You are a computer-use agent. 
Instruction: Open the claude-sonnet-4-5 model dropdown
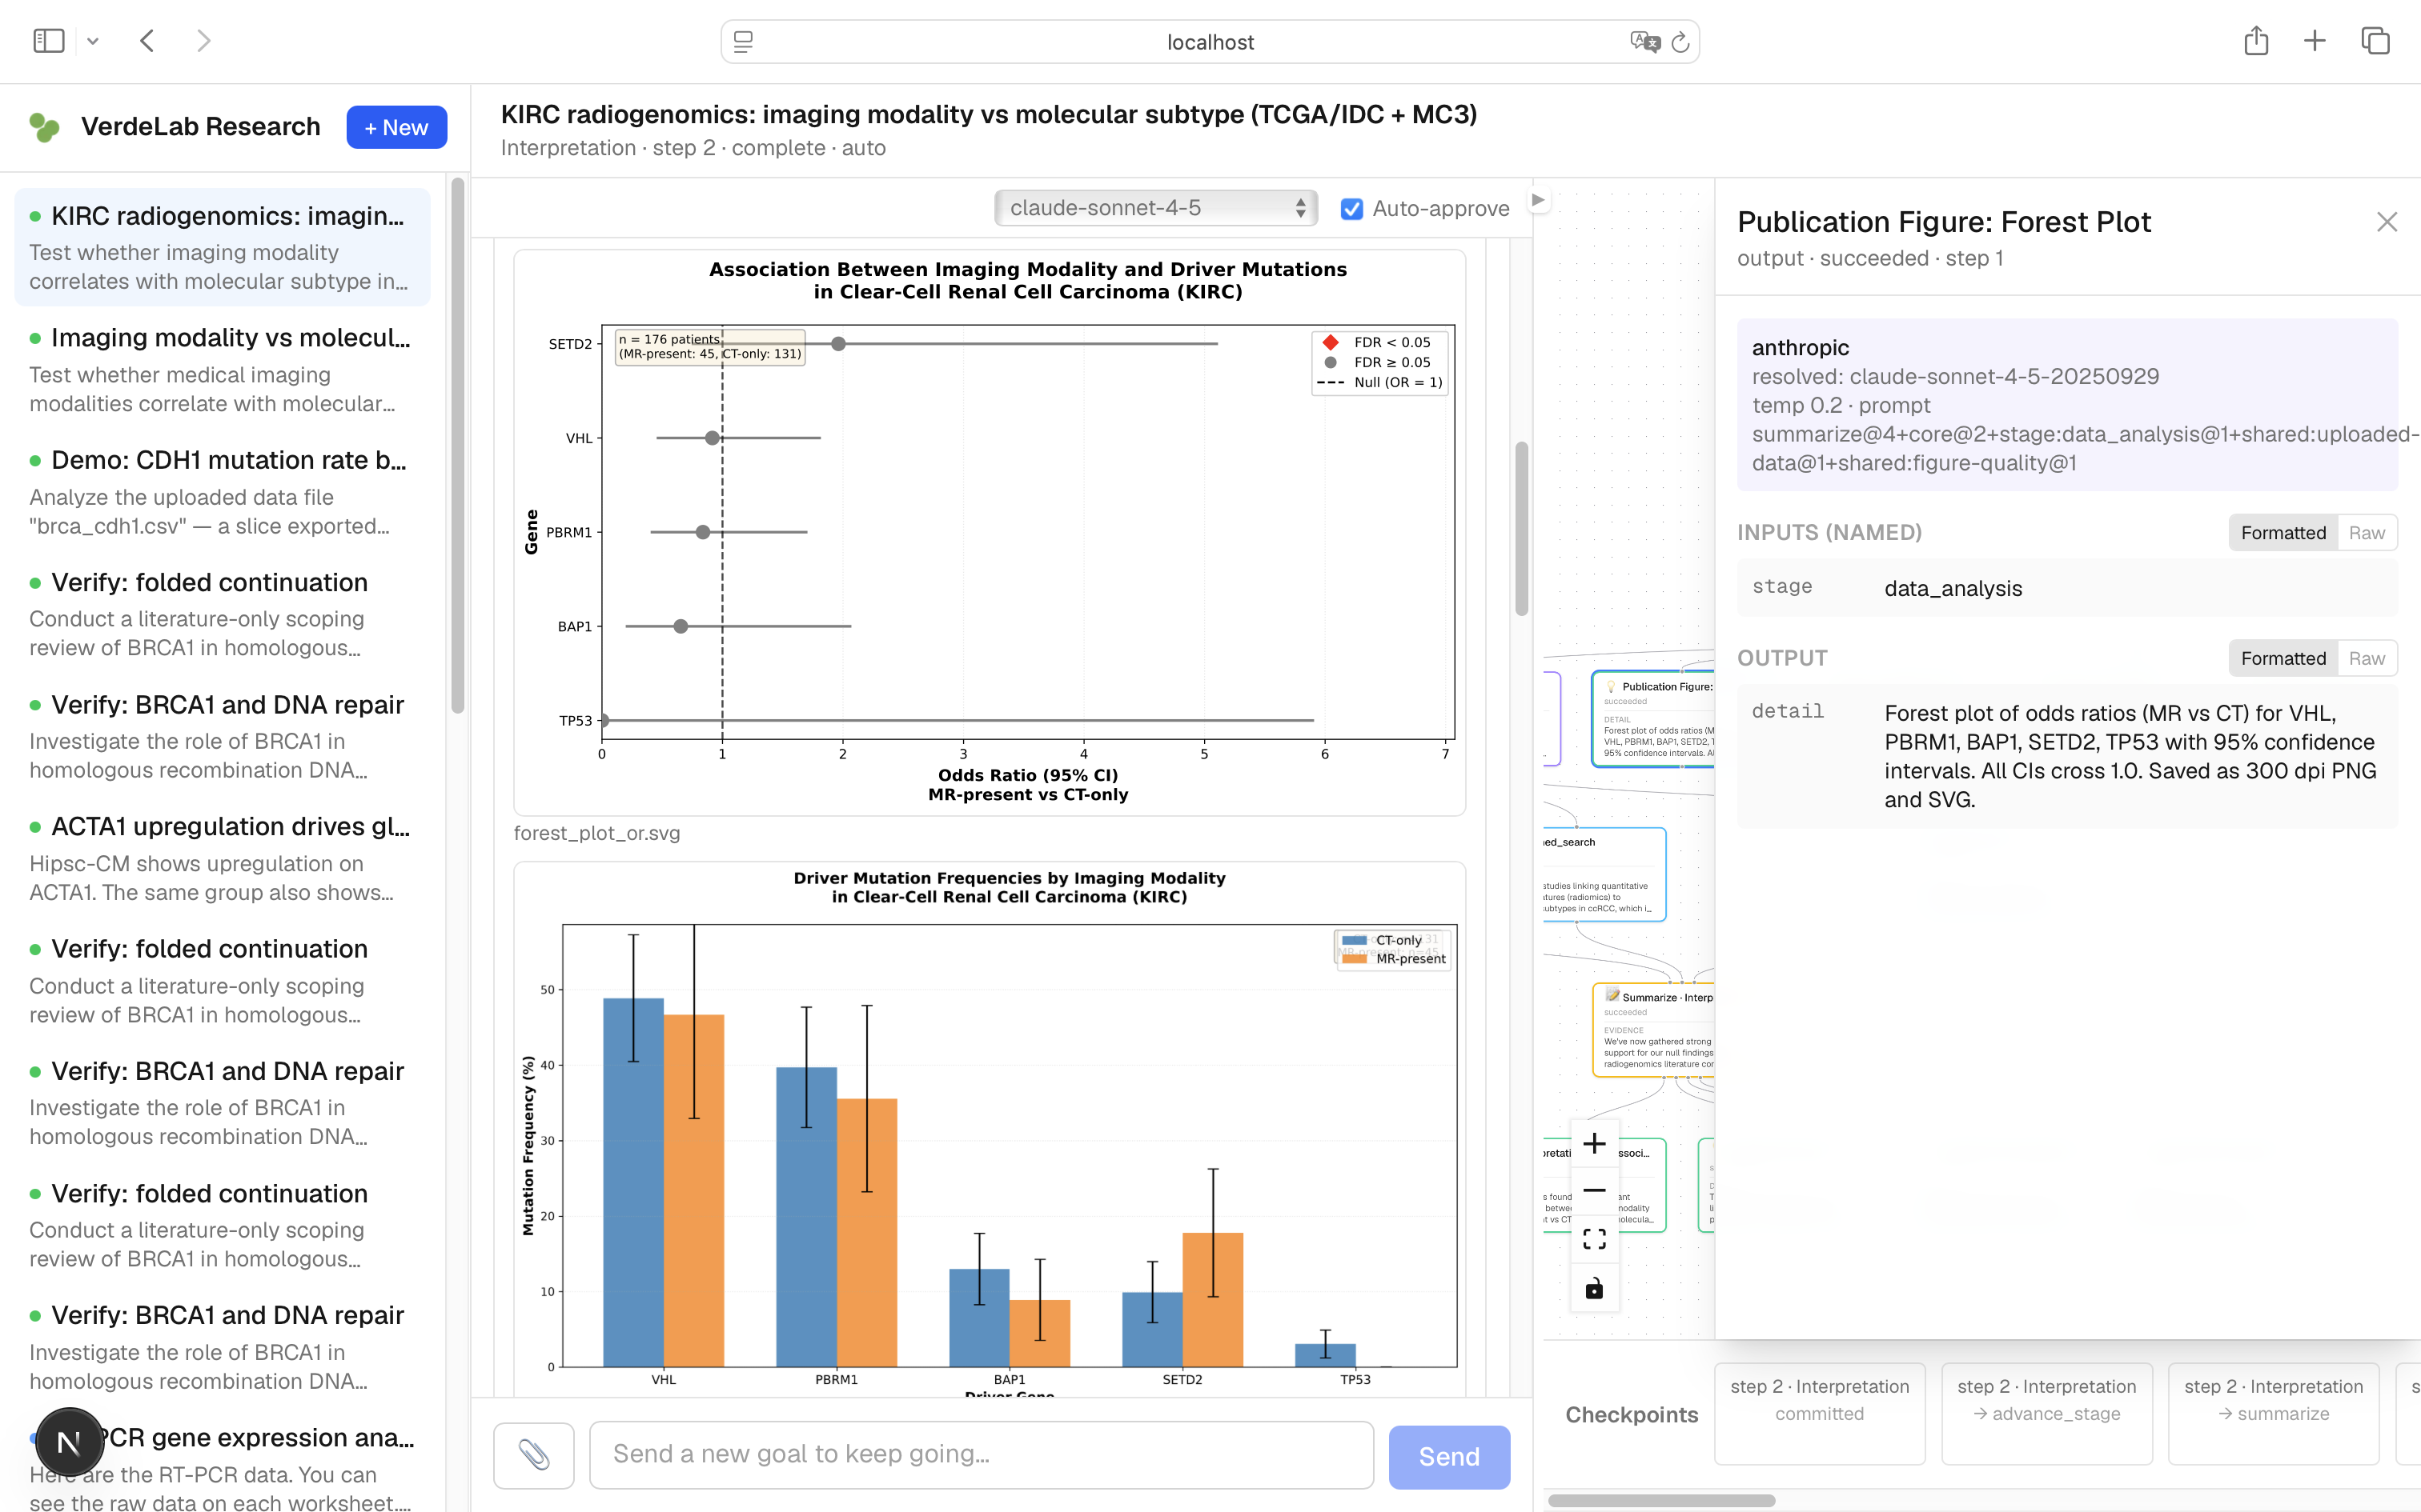(x=1155, y=208)
